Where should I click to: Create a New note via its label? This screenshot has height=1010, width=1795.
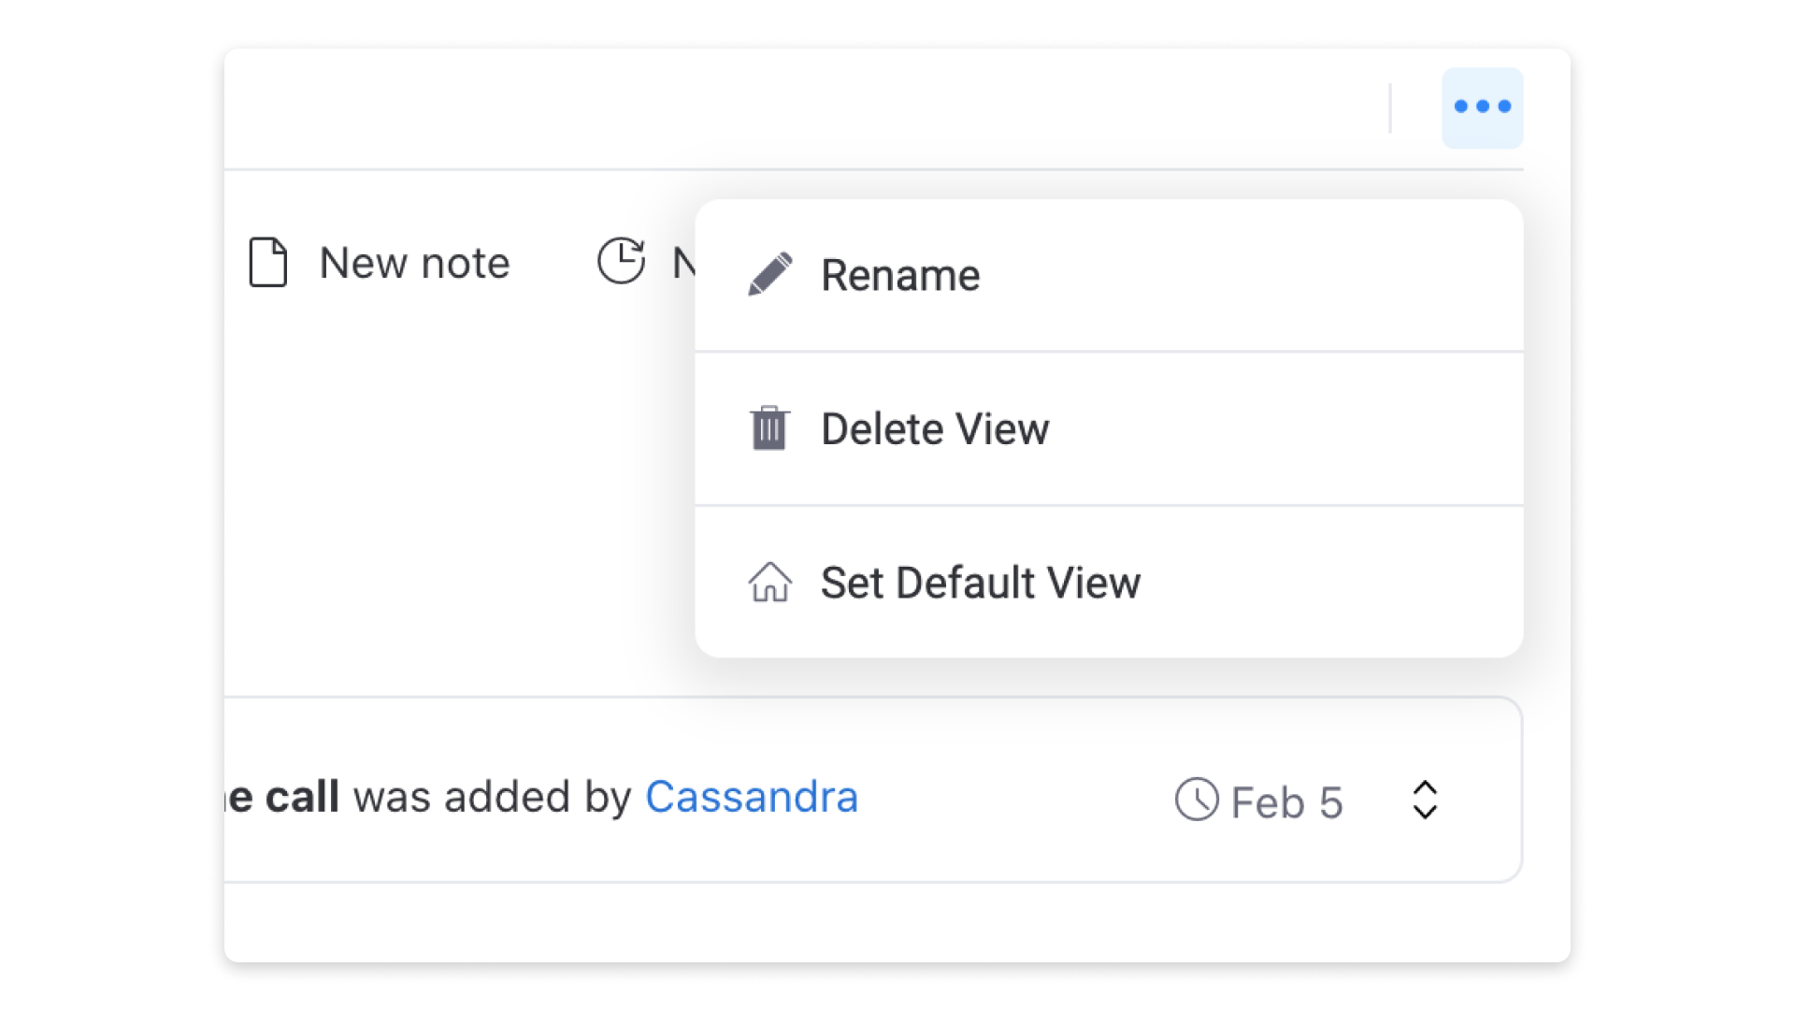[x=414, y=263]
